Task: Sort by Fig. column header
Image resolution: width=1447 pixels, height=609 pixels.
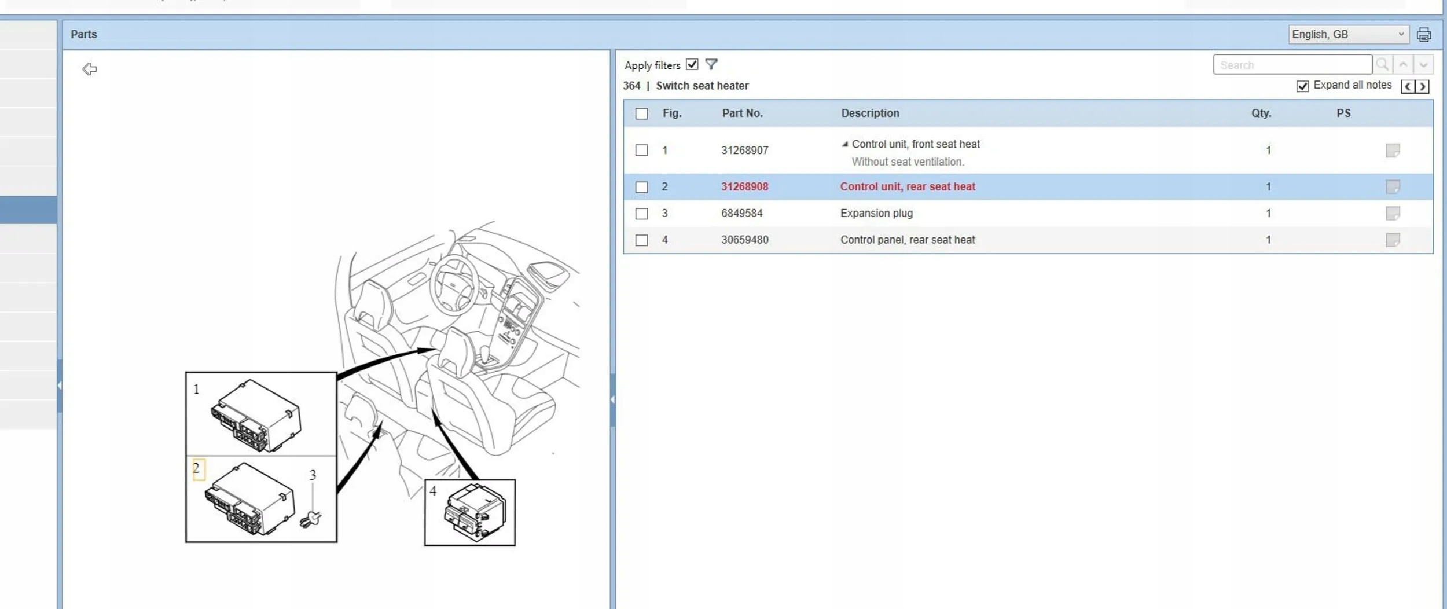Action: (672, 113)
